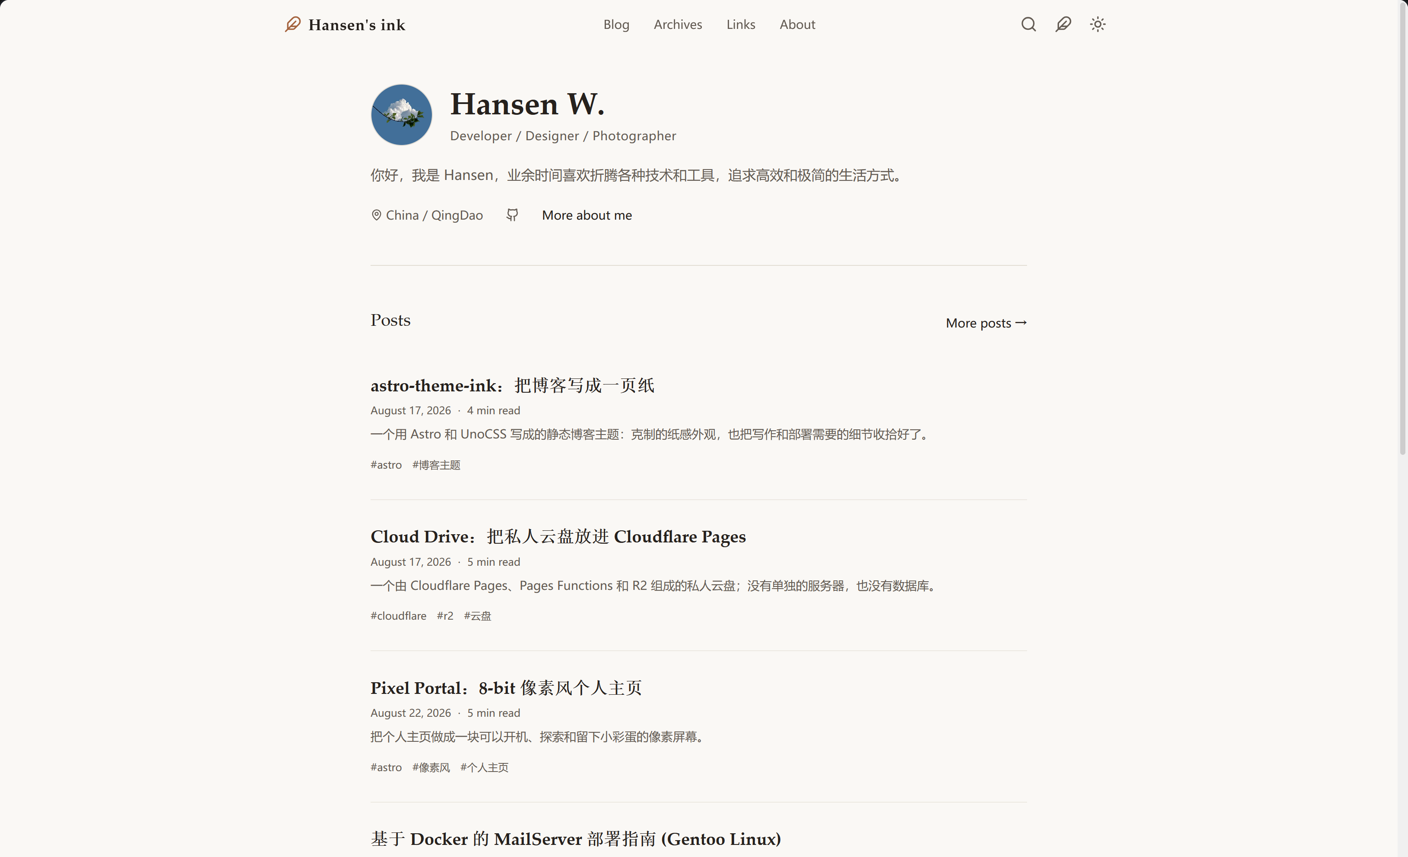Click the China / QingDao location text

[434, 215]
